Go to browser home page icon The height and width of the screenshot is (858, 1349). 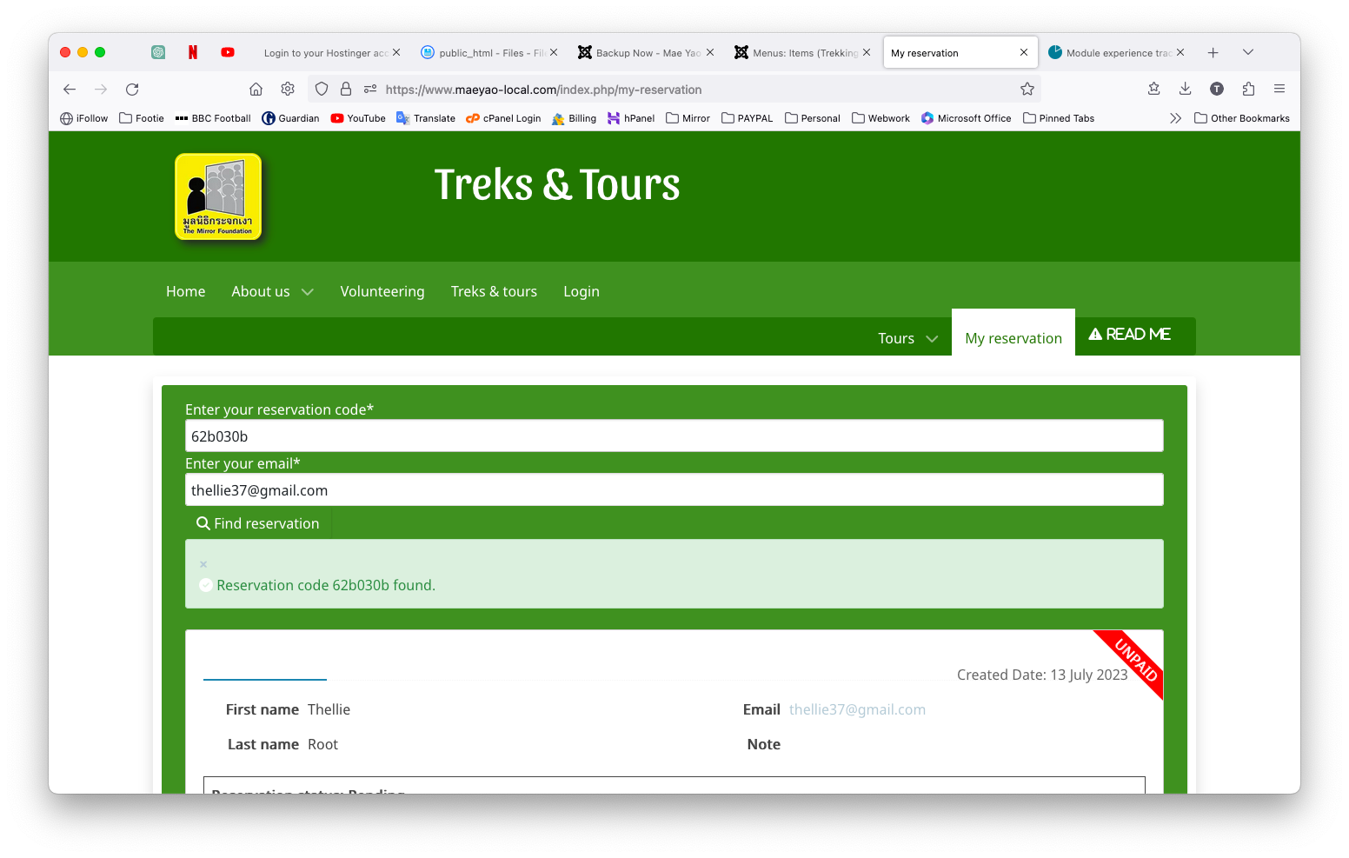256,90
